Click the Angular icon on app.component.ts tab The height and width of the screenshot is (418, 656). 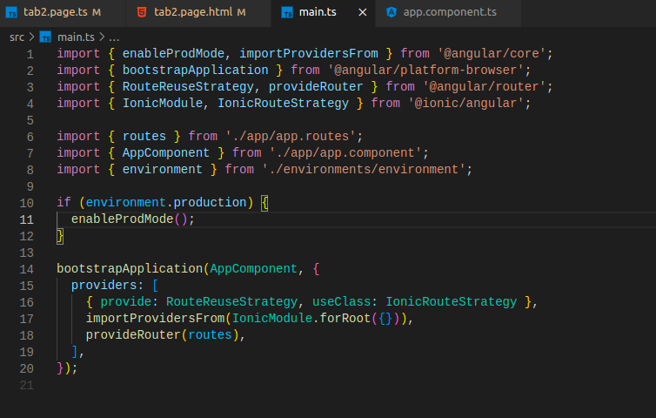(392, 12)
